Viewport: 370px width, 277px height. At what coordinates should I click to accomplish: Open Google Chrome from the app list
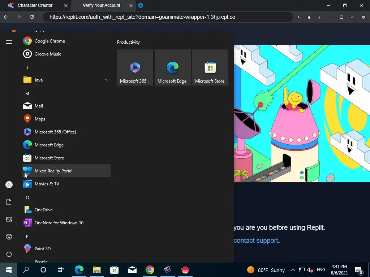coord(66,41)
